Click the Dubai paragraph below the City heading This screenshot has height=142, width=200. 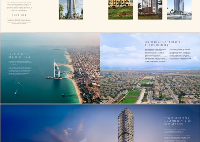coord(20,68)
